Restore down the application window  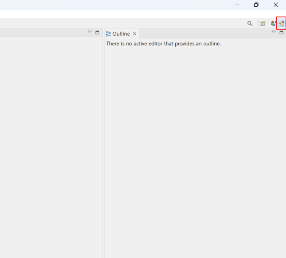pos(256,5)
